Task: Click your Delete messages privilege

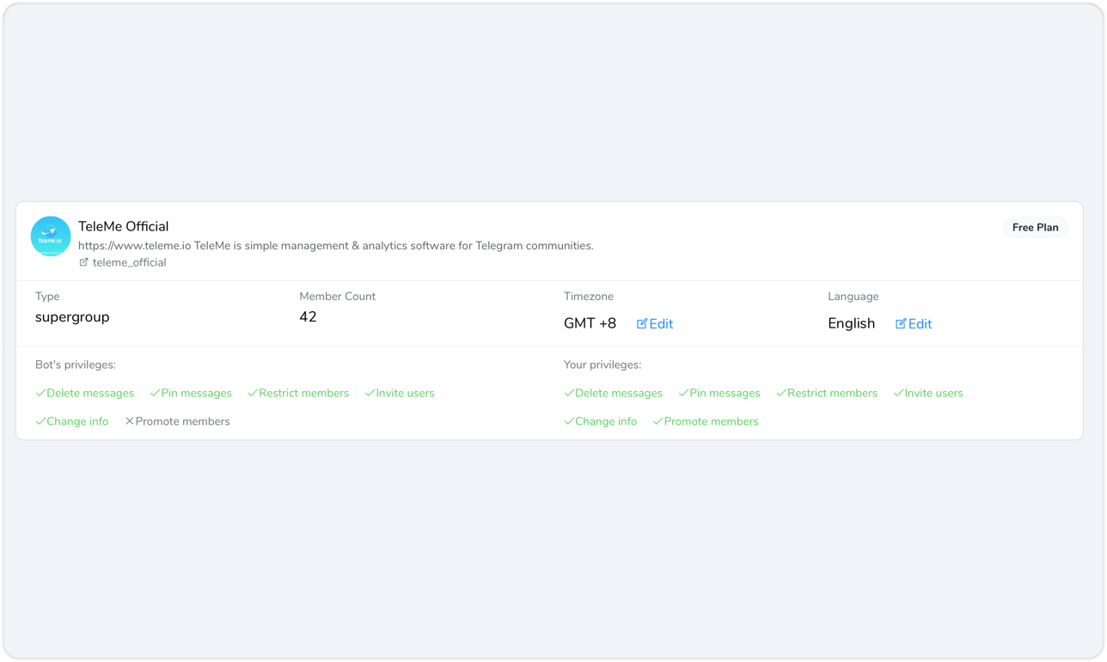Action: pos(618,393)
